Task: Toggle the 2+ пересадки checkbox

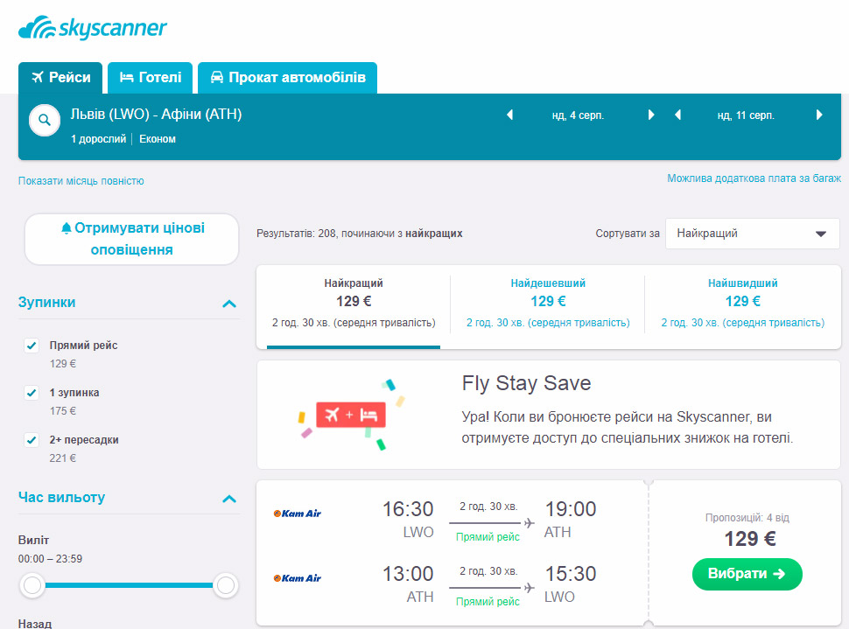Action: pyautogui.click(x=32, y=439)
